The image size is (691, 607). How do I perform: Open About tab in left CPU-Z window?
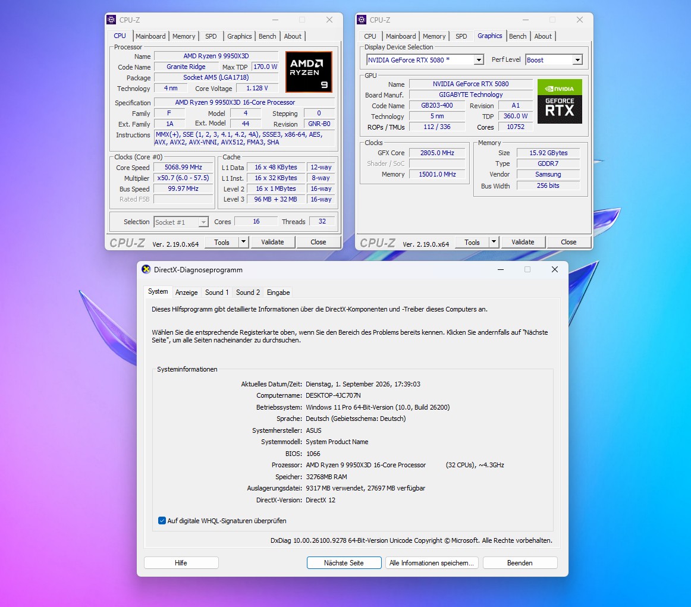(x=293, y=36)
